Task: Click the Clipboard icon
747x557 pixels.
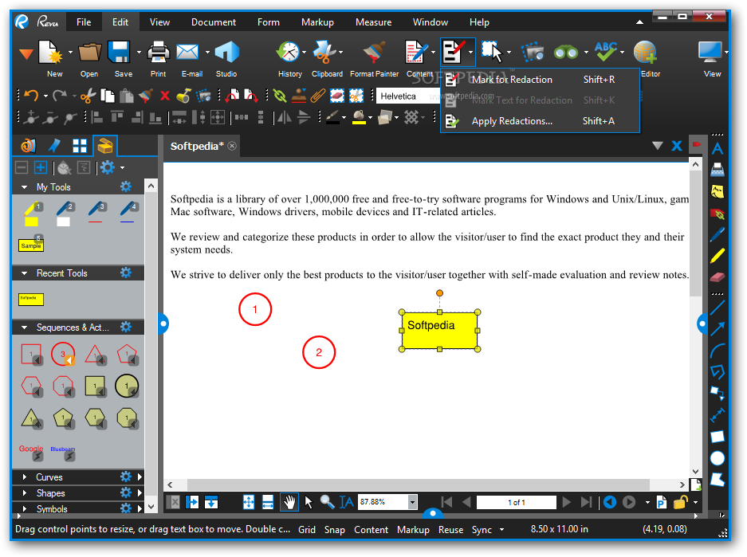Action: point(324,53)
